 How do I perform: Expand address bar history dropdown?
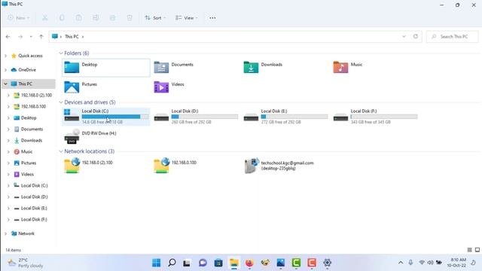pyautogui.click(x=404, y=36)
